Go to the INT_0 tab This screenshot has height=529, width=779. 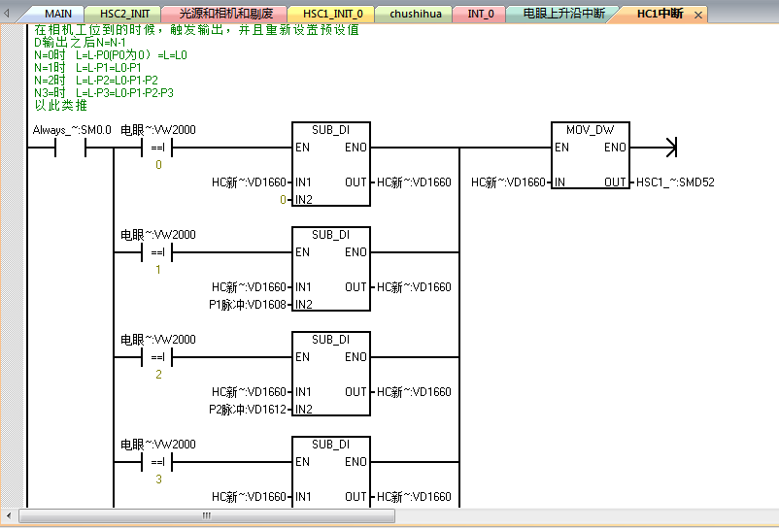pyautogui.click(x=481, y=14)
